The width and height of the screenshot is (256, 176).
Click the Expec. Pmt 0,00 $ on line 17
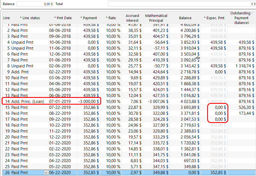(220, 119)
